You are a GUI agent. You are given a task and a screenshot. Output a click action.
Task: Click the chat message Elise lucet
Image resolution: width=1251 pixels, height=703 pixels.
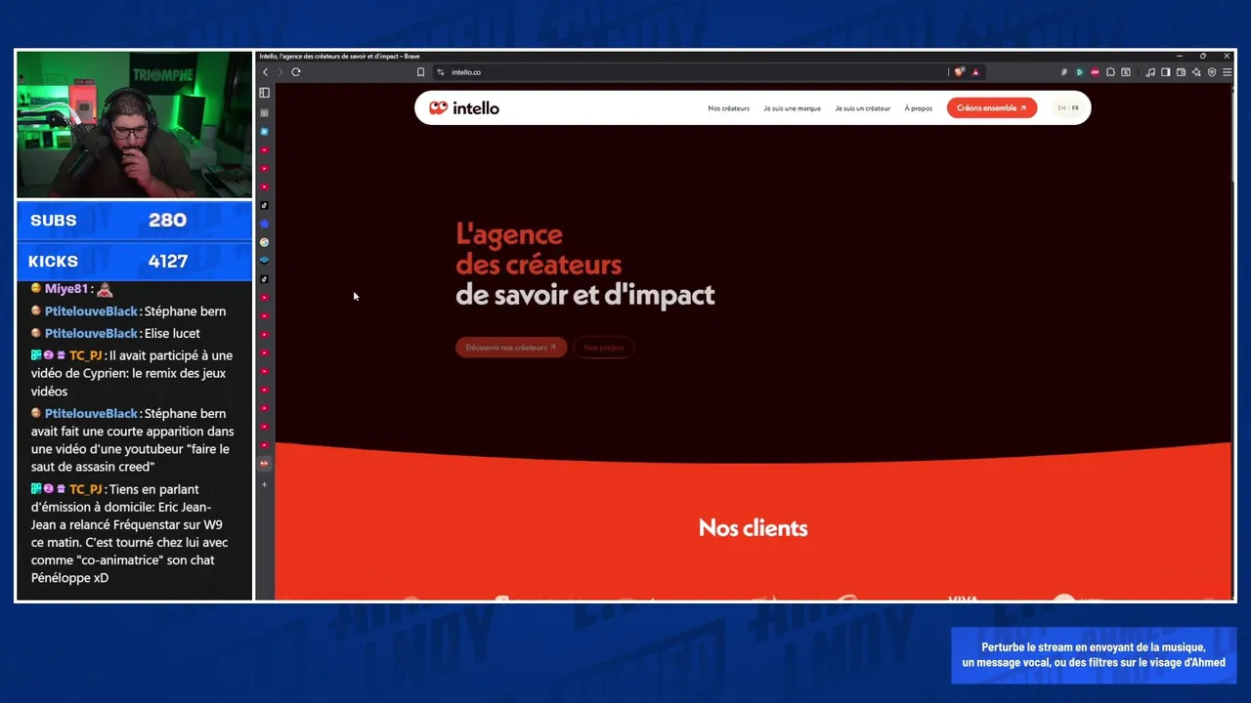(x=172, y=333)
